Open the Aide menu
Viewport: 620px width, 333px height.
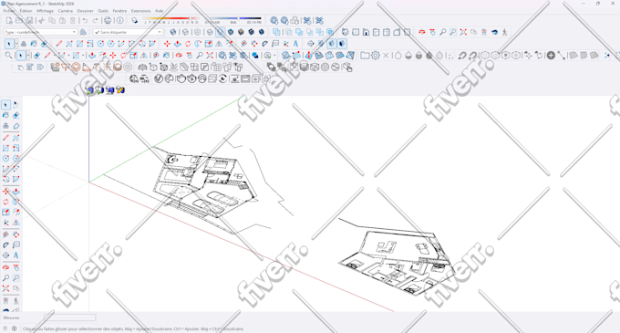click(159, 11)
